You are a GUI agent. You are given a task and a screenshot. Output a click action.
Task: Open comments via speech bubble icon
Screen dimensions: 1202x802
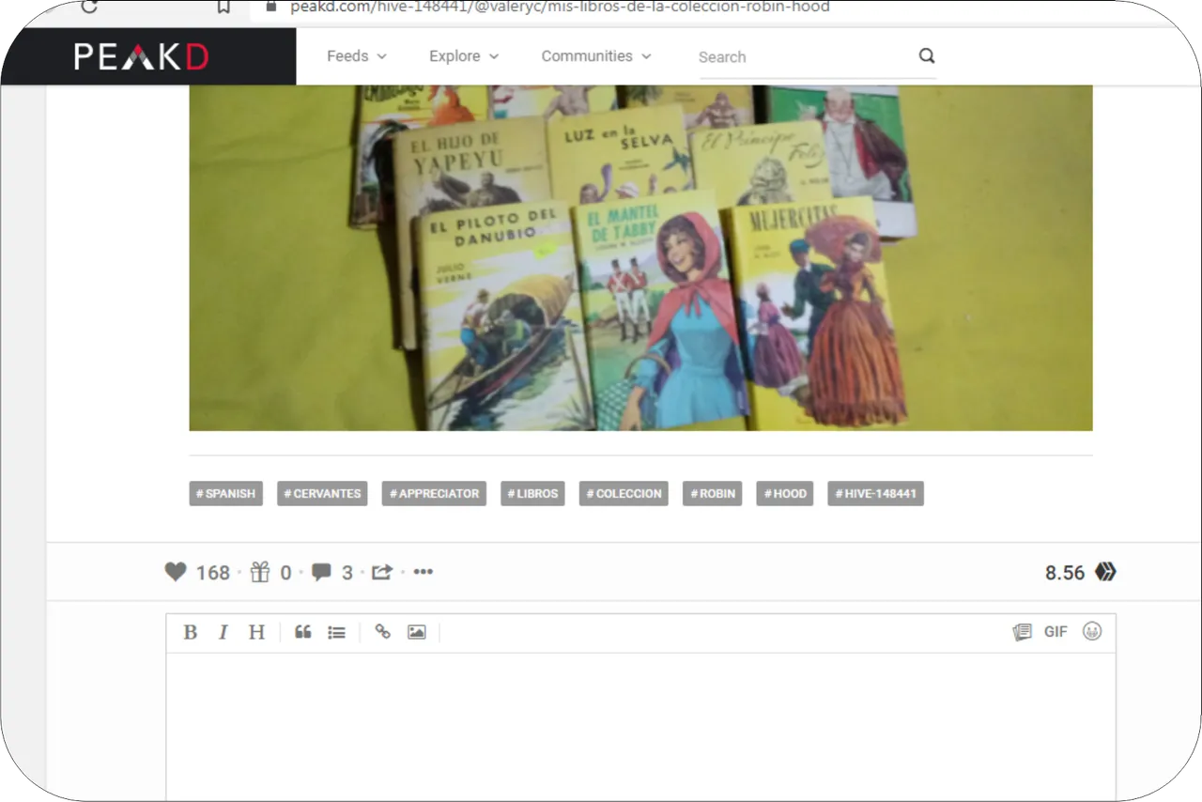(321, 572)
